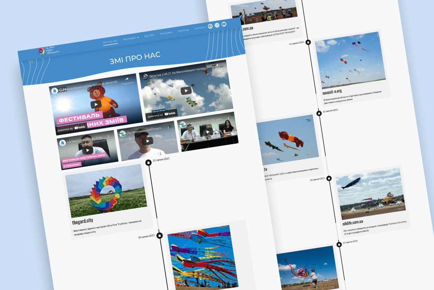Open the YouTube icon in header
434x290 pixels.
[224, 24]
